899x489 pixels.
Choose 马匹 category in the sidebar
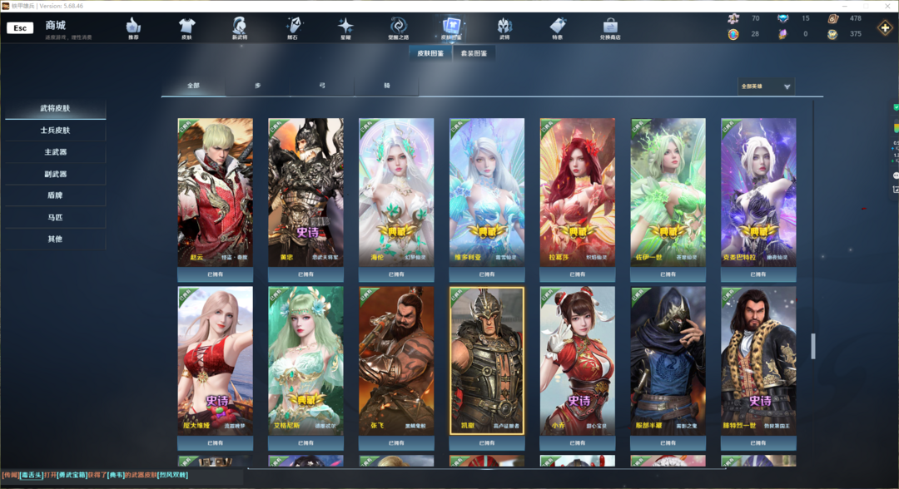pyautogui.click(x=55, y=217)
